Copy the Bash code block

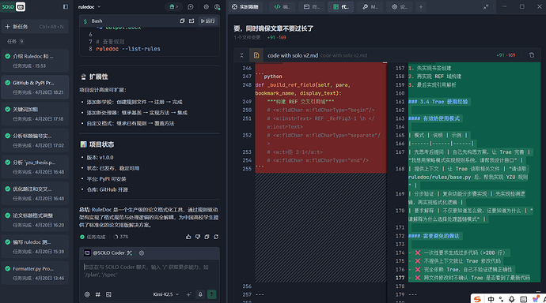point(182,21)
